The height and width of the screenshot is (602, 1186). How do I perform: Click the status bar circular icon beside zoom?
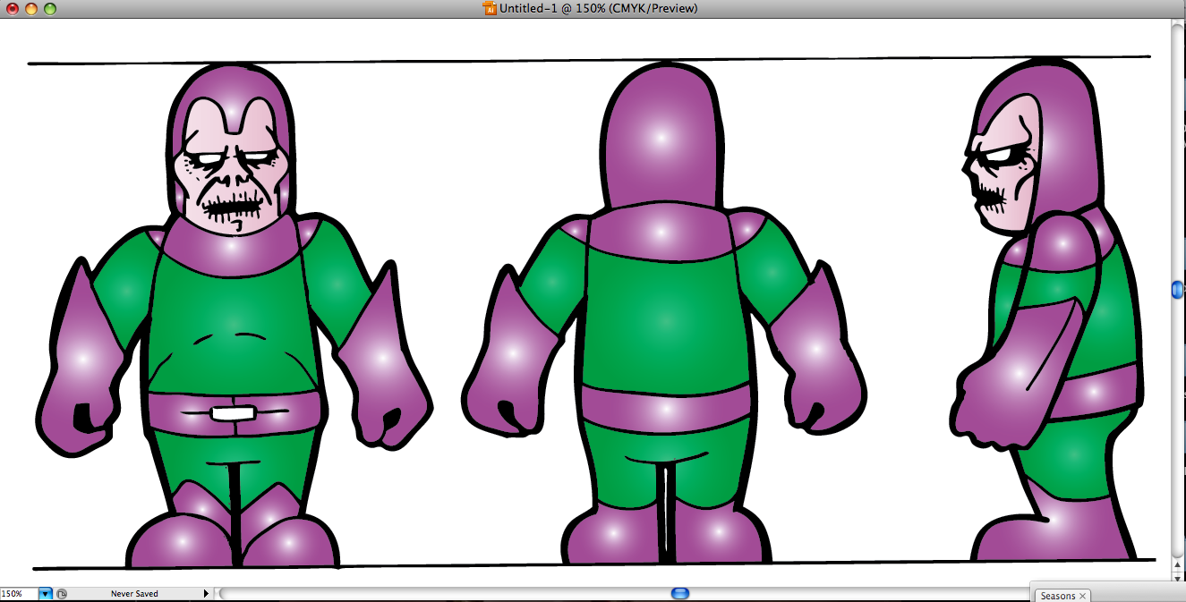pos(62,594)
